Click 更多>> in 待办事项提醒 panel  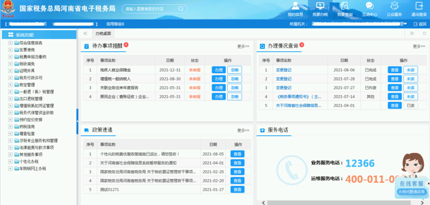coord(243,46)
